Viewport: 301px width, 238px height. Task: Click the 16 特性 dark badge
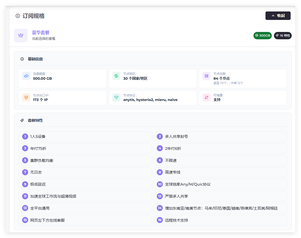click(x=283, y=35)
